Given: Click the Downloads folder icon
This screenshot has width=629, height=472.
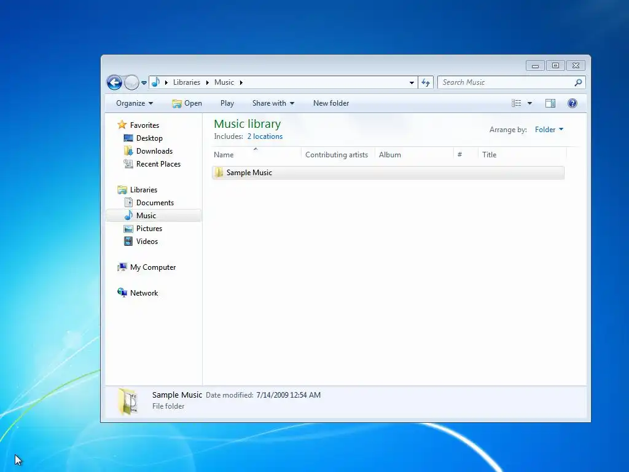Looking at the screenshot, I should [128, 151].
